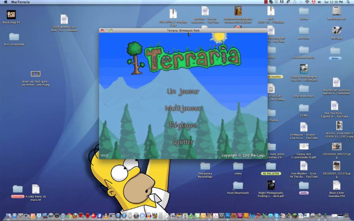This screenshot has height=221, width=354.
Task: Choose Multijoueur in Terraria menu
Action: tap(183, 108)
